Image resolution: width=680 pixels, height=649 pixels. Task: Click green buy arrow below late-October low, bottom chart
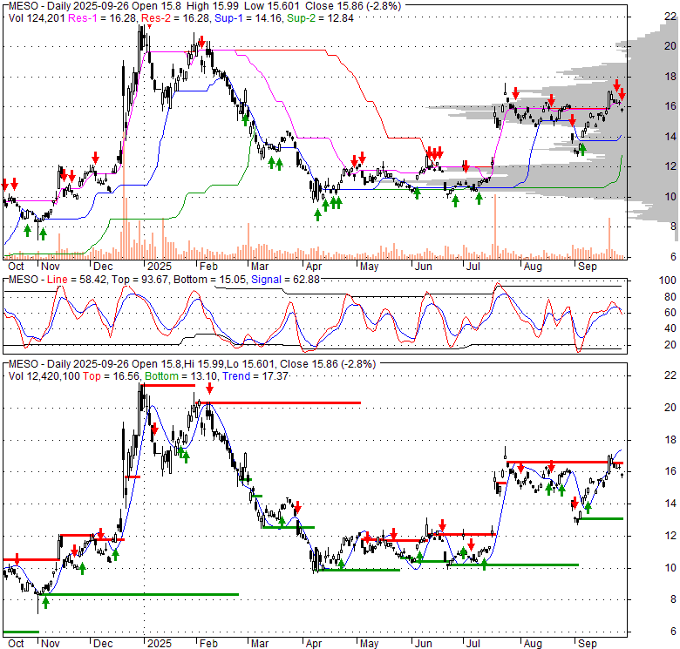pos(45,603)
